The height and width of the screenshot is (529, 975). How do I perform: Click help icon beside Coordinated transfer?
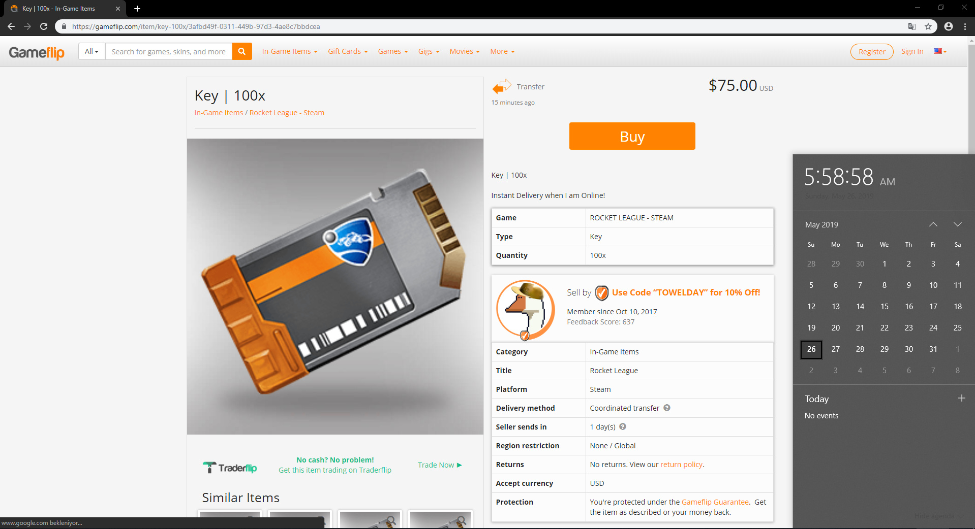[667, 408]
